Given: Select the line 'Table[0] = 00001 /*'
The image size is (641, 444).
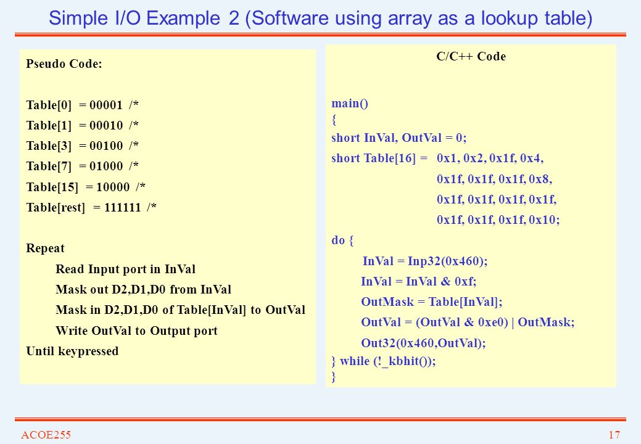Looking at the screenshot, I should coord(82,105).
